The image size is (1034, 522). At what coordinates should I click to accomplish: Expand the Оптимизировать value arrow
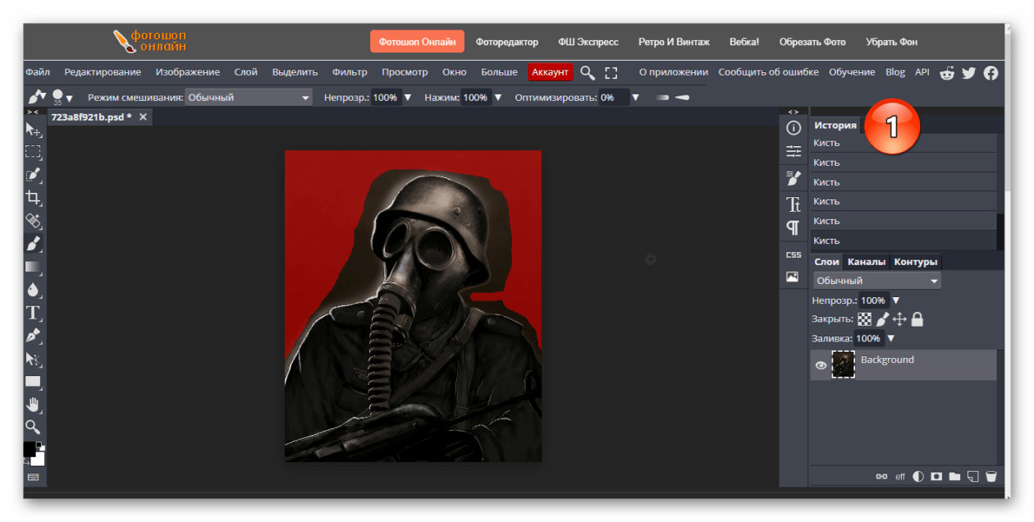635,97
